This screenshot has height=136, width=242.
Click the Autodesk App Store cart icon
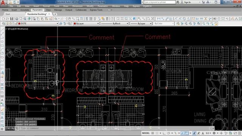[203, 2]
